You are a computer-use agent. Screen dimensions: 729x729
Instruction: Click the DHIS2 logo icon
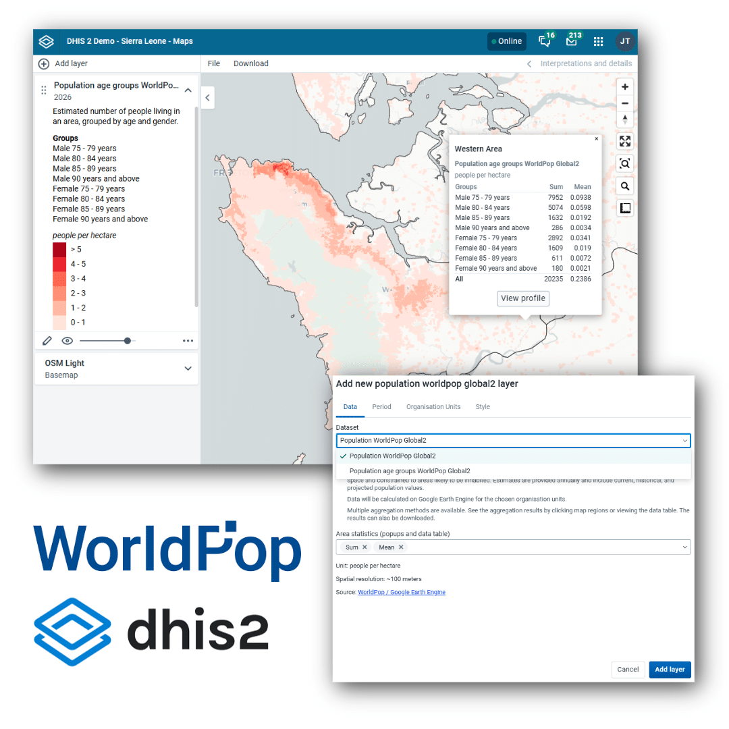pyautogui.click(x=46, y=41)
